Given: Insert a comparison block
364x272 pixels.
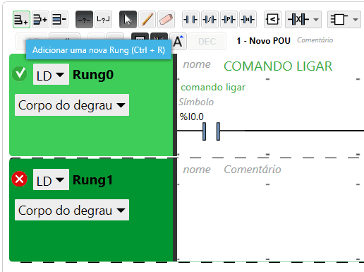Looking at the screenshot, I should (x=272, y=19).
